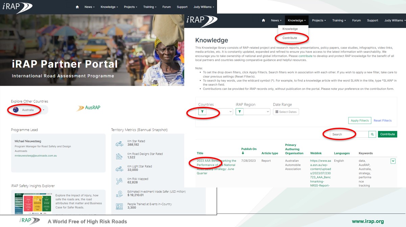Click the Km Star Rated car icon
This screenshot has width=406, height=227.
click(119, 143)
